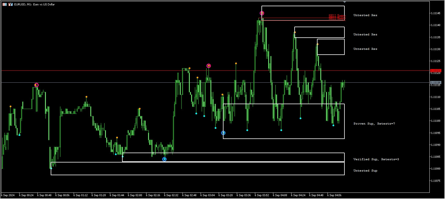Click the 6 Sep 02:32 time label
445x199 pixels.
(171, 195)
